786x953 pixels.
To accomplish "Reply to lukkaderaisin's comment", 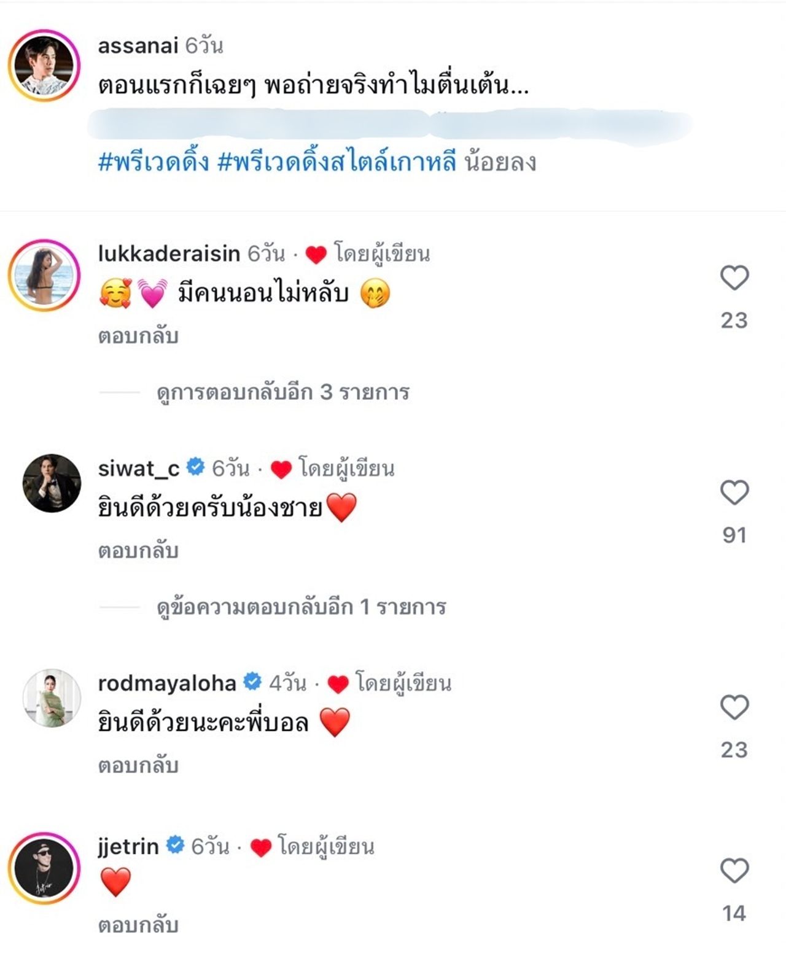I will (x=138, y=336).
